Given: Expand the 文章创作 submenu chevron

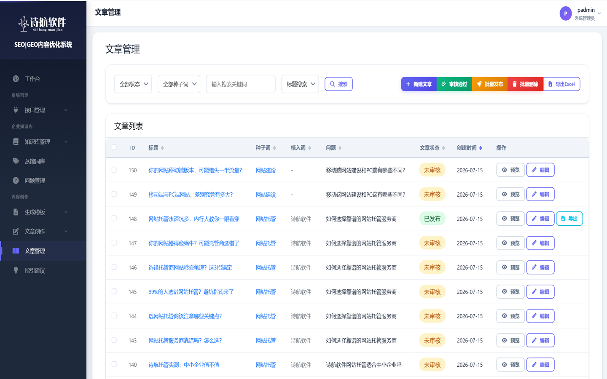Looking at the screenshot, I should pos(66,232).
